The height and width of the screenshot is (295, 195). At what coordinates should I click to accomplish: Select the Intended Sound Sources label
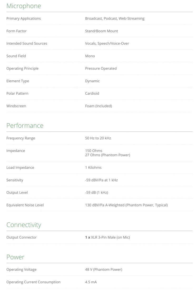tap(27, 43)
